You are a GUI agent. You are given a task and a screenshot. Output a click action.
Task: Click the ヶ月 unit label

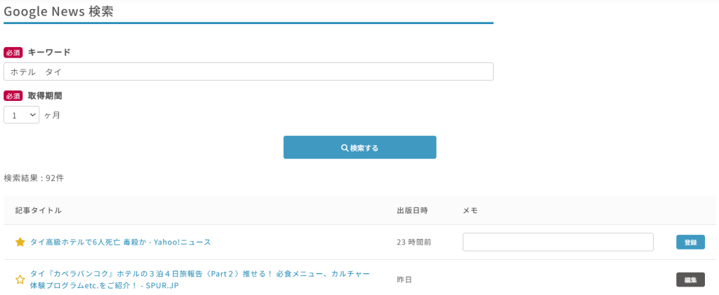(x=53, y=115)
